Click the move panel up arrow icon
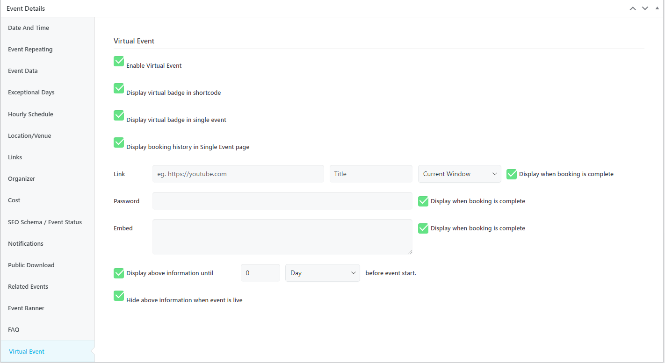 pos(633,8)
